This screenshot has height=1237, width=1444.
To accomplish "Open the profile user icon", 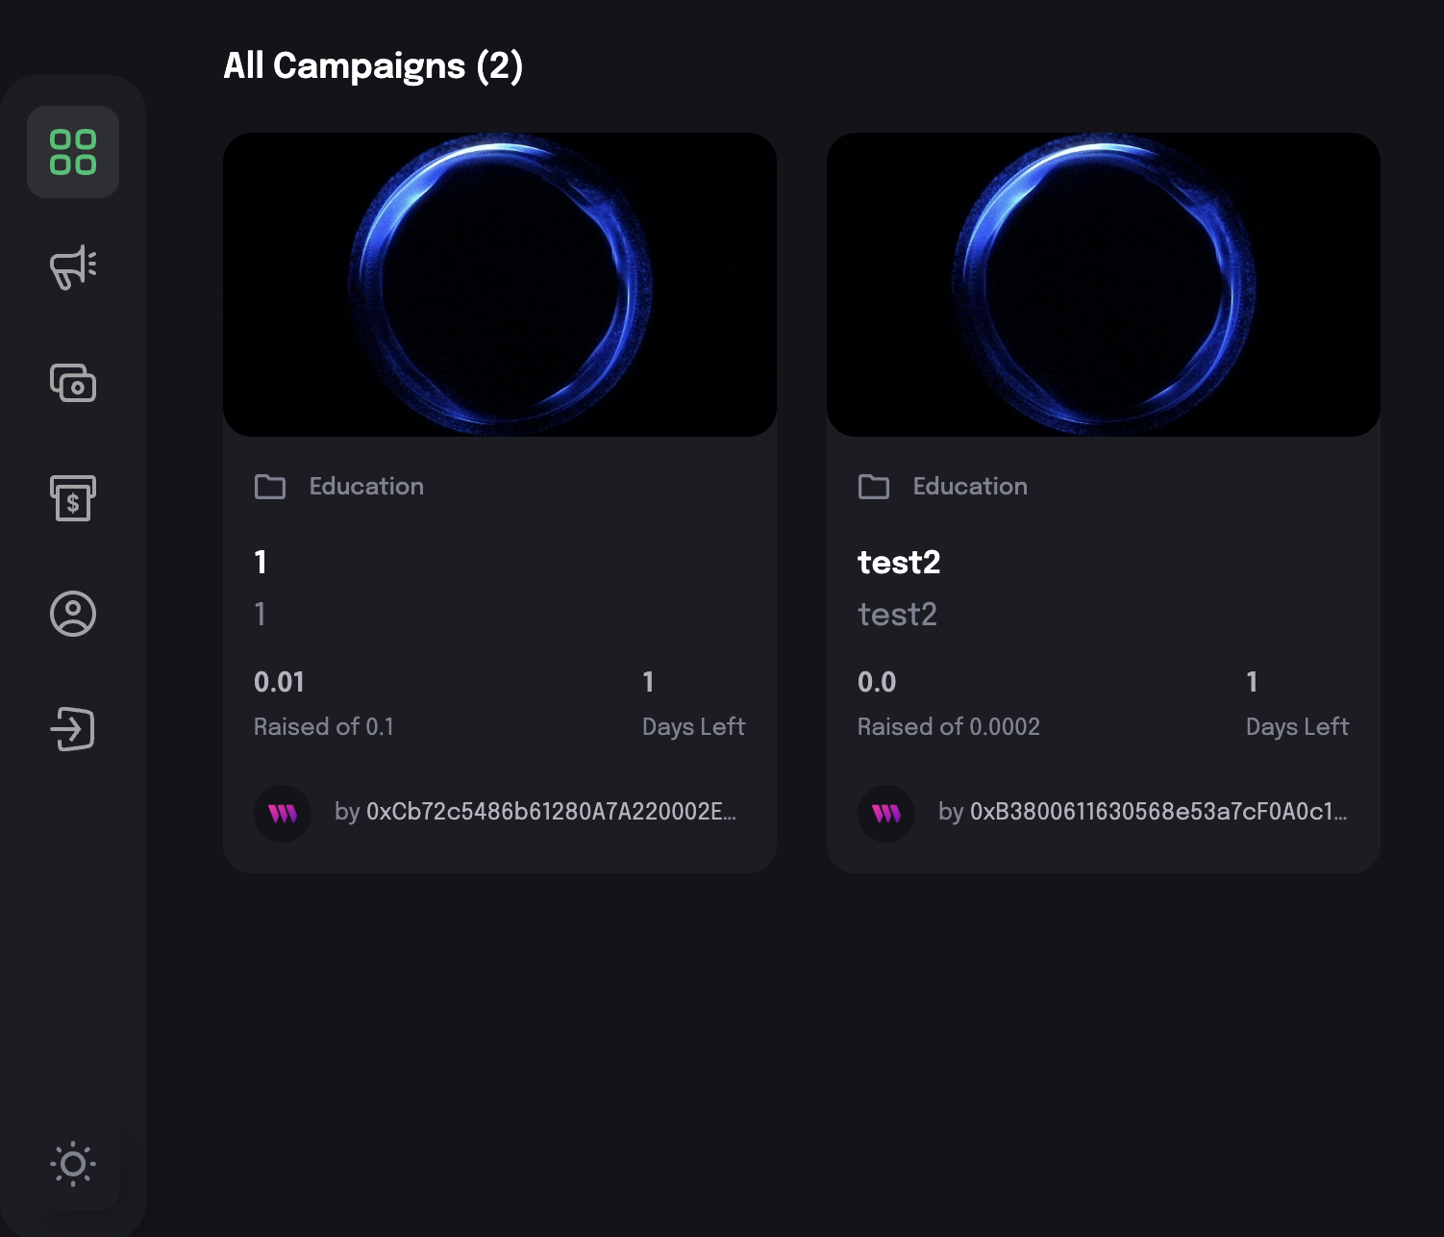I will point(73,614).
